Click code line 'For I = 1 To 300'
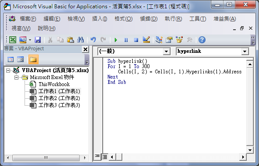 pos(128,66)
